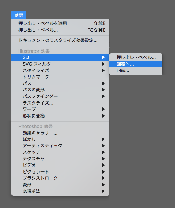This screenshot has width=175, height=208.
Task: Open the ビデオ submenu
Action: [x=61, y=165]
